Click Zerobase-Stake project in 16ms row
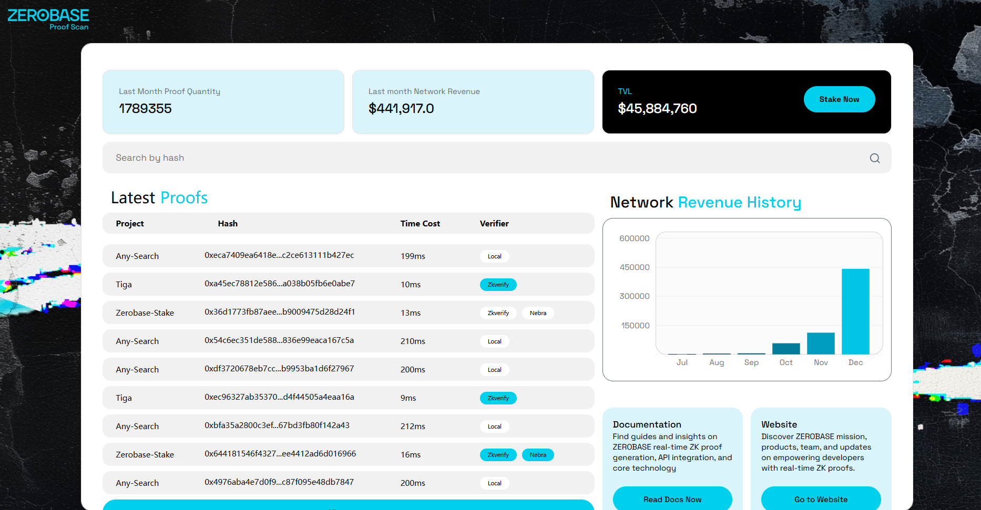Image resolution: width=981 pixels, height=510 pixels. coord(145,455)
